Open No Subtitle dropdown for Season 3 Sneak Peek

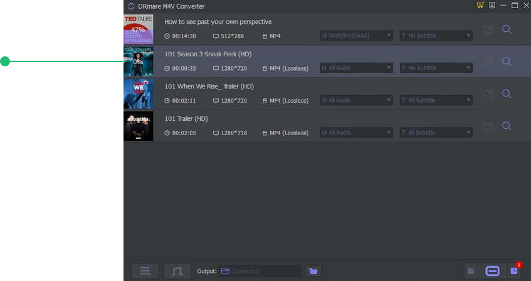tap(436, 68)
